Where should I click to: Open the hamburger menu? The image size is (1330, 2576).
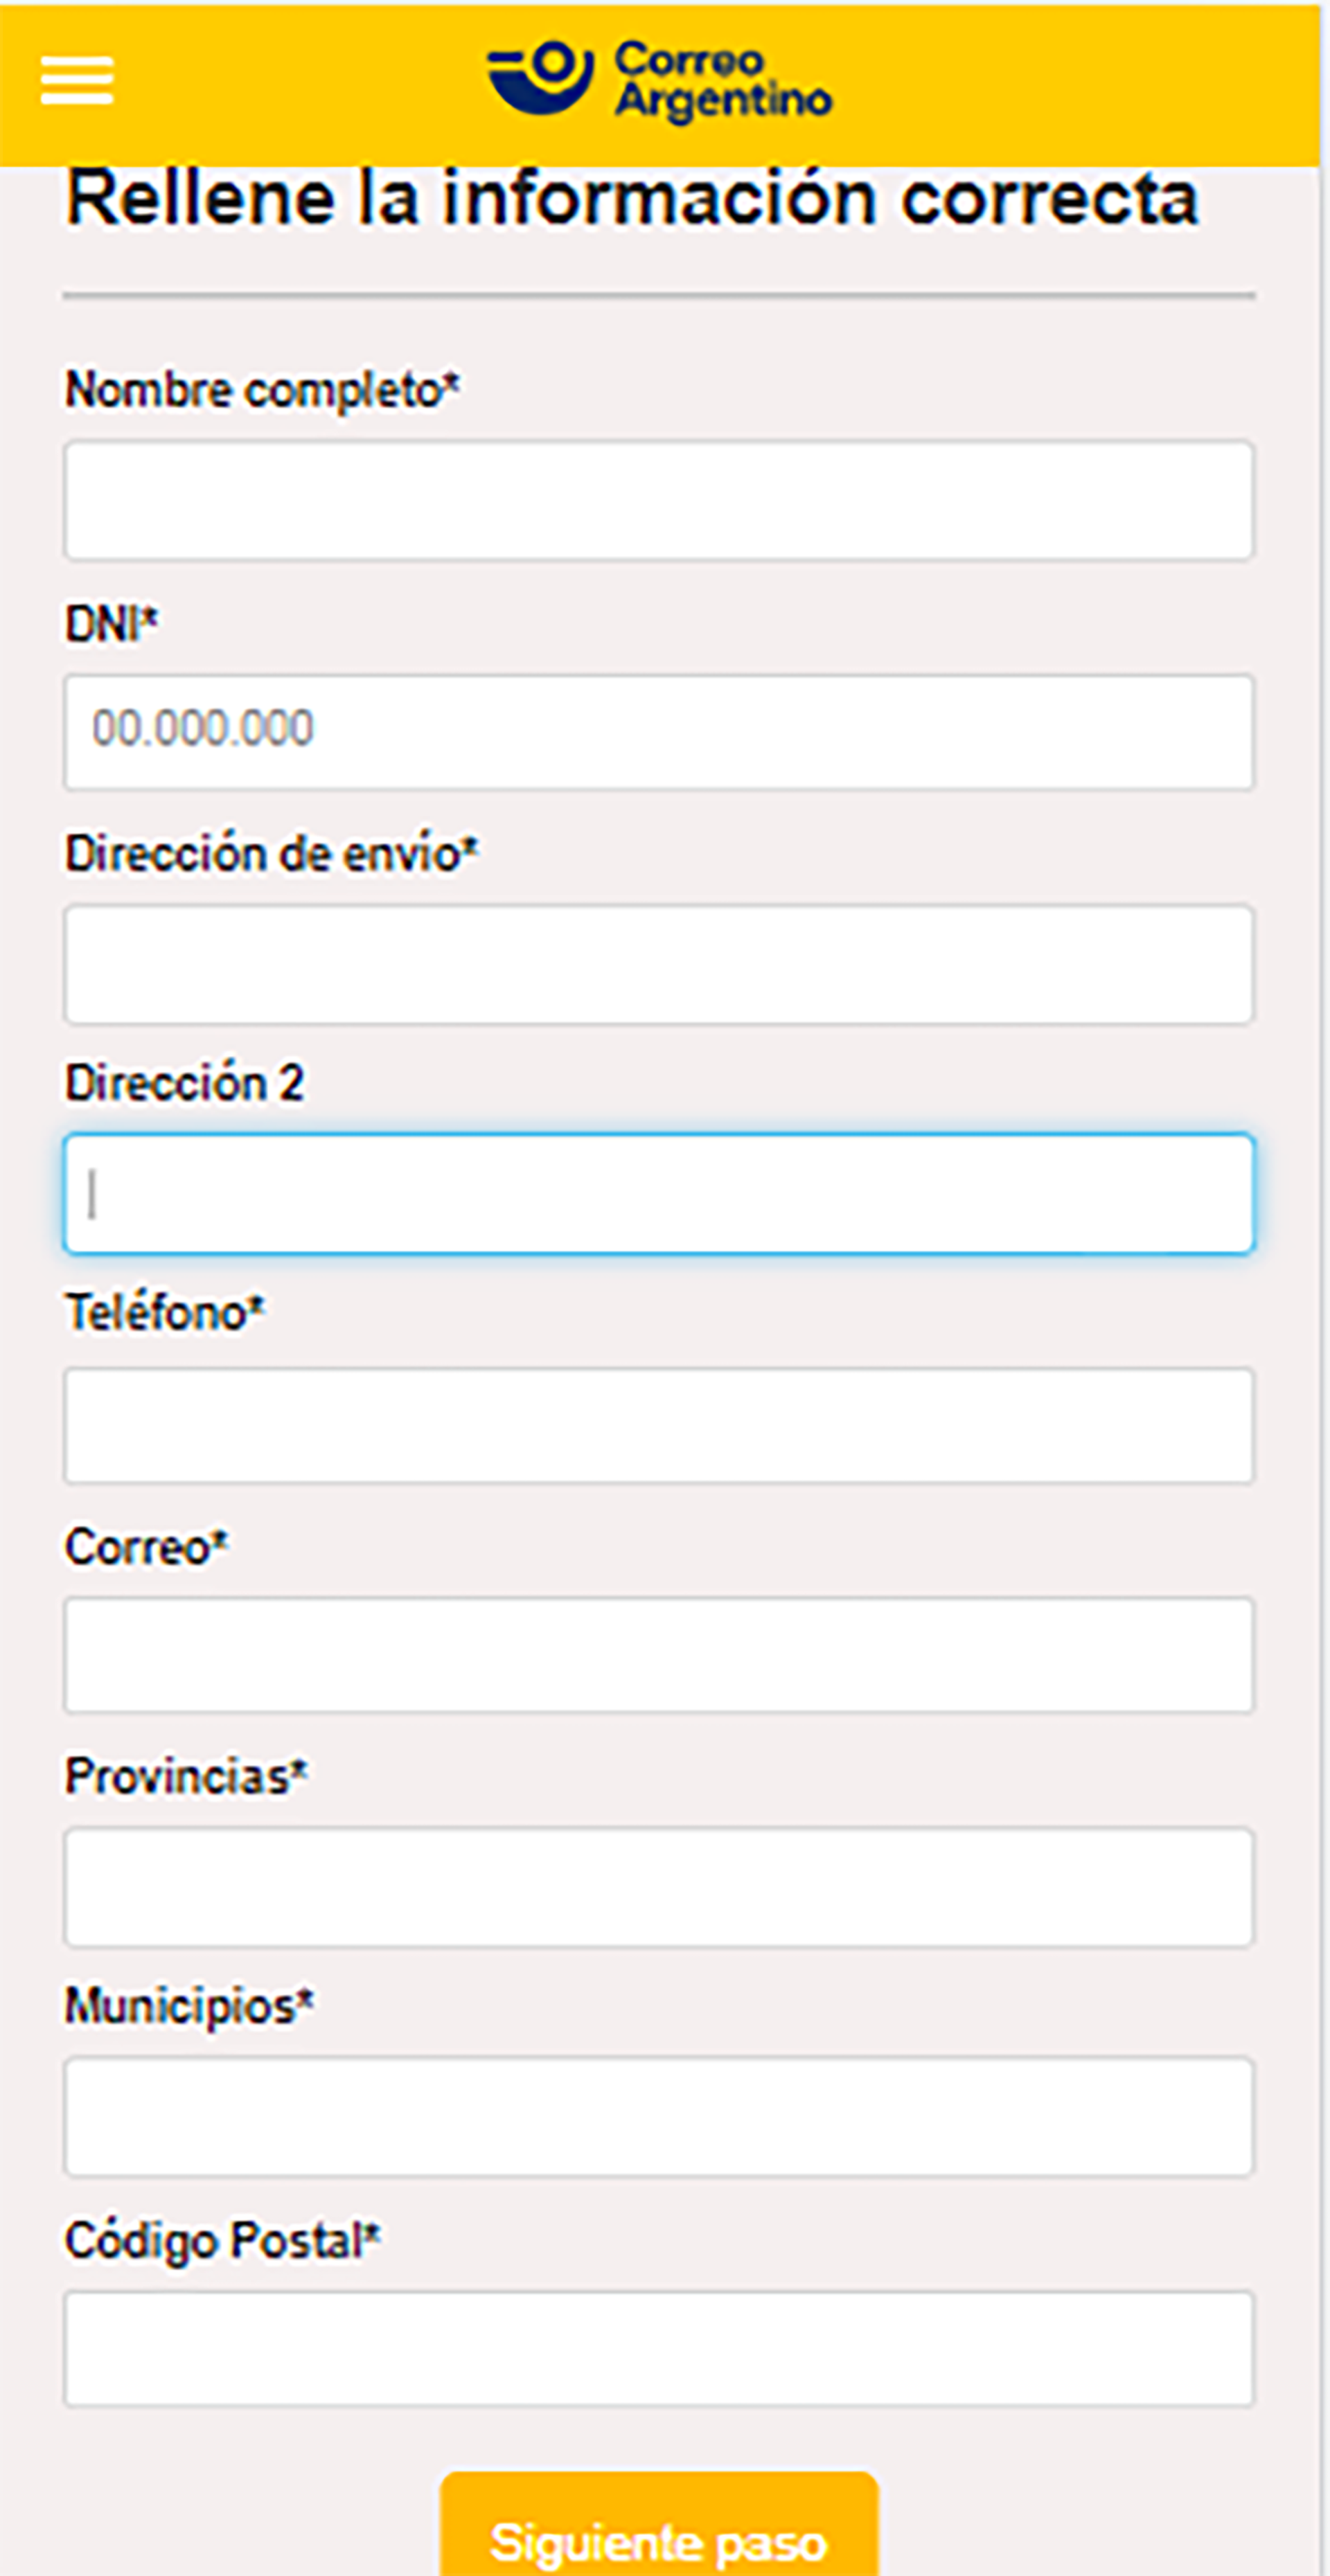76,80
